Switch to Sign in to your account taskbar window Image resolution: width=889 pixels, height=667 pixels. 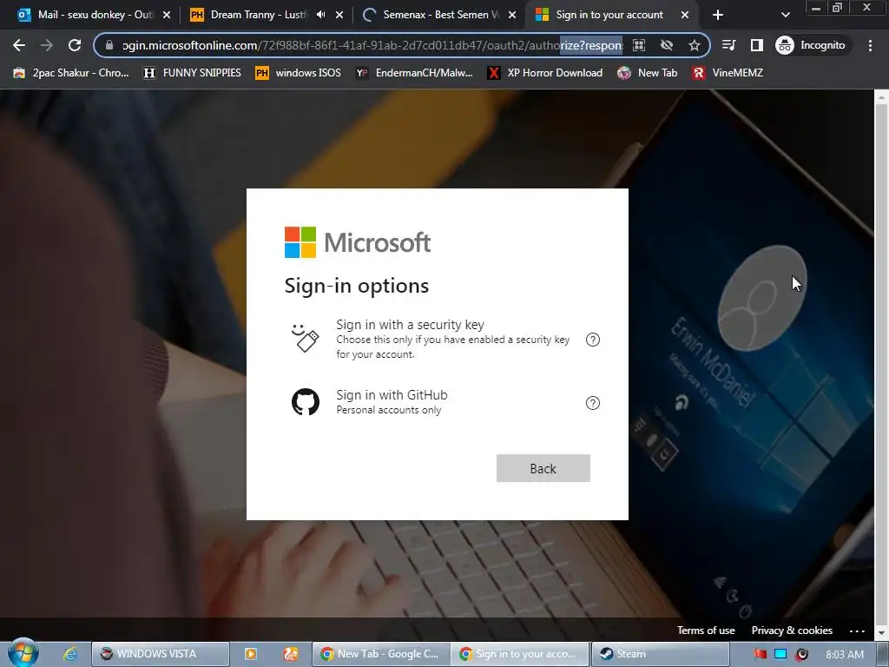(x=520, y=654)
